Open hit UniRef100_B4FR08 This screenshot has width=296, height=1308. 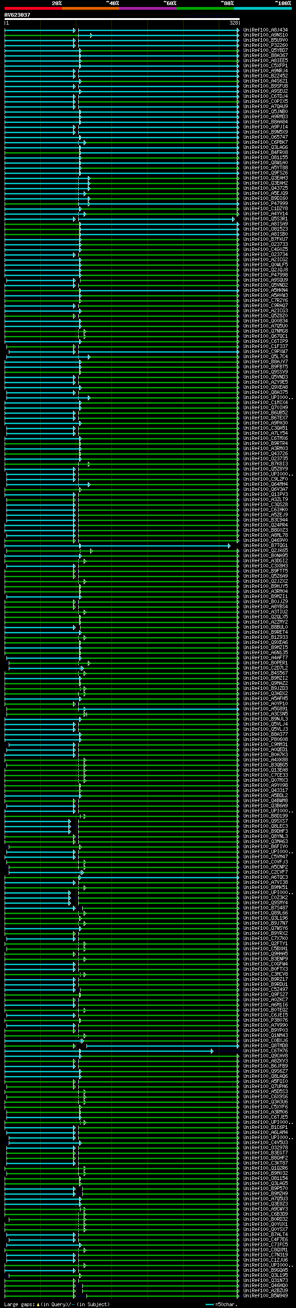(x=265, y=152)
